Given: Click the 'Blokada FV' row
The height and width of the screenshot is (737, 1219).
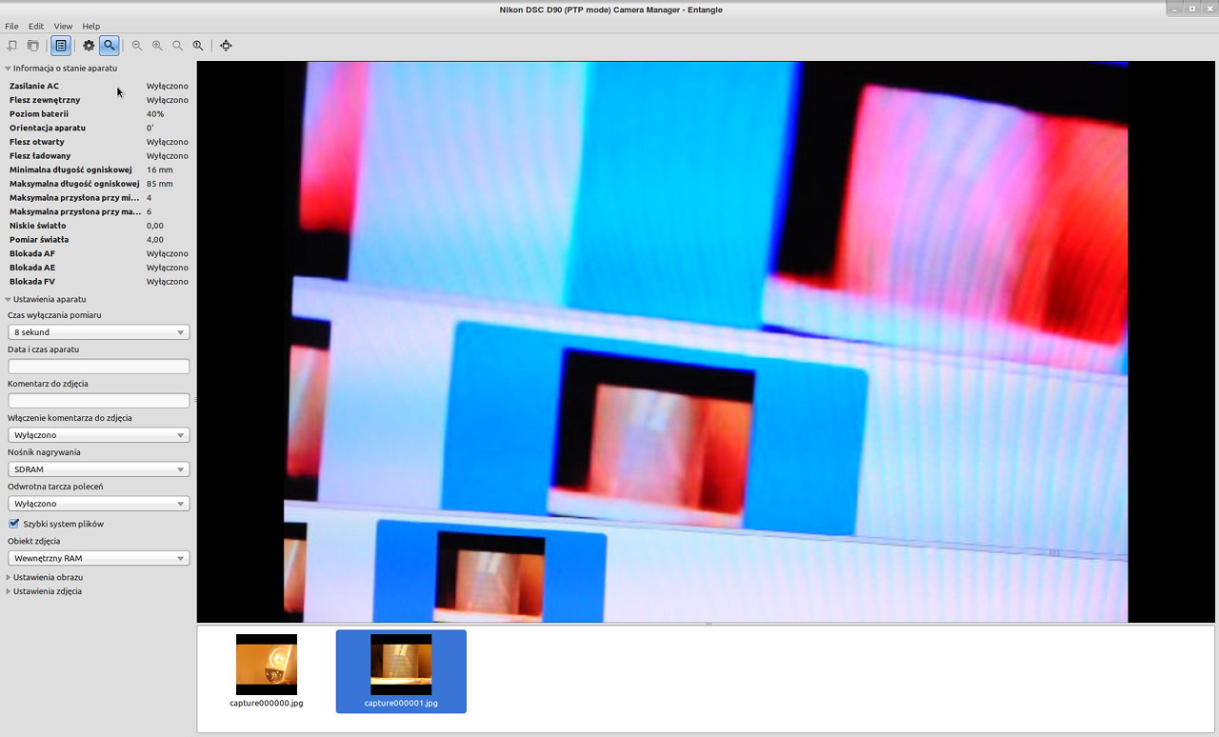Looking at the screenshot, I should pyautogui.click(x=98, y=282).
